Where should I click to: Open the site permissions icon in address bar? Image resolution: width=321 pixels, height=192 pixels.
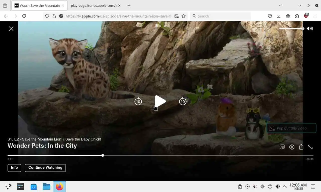[61, 16]
